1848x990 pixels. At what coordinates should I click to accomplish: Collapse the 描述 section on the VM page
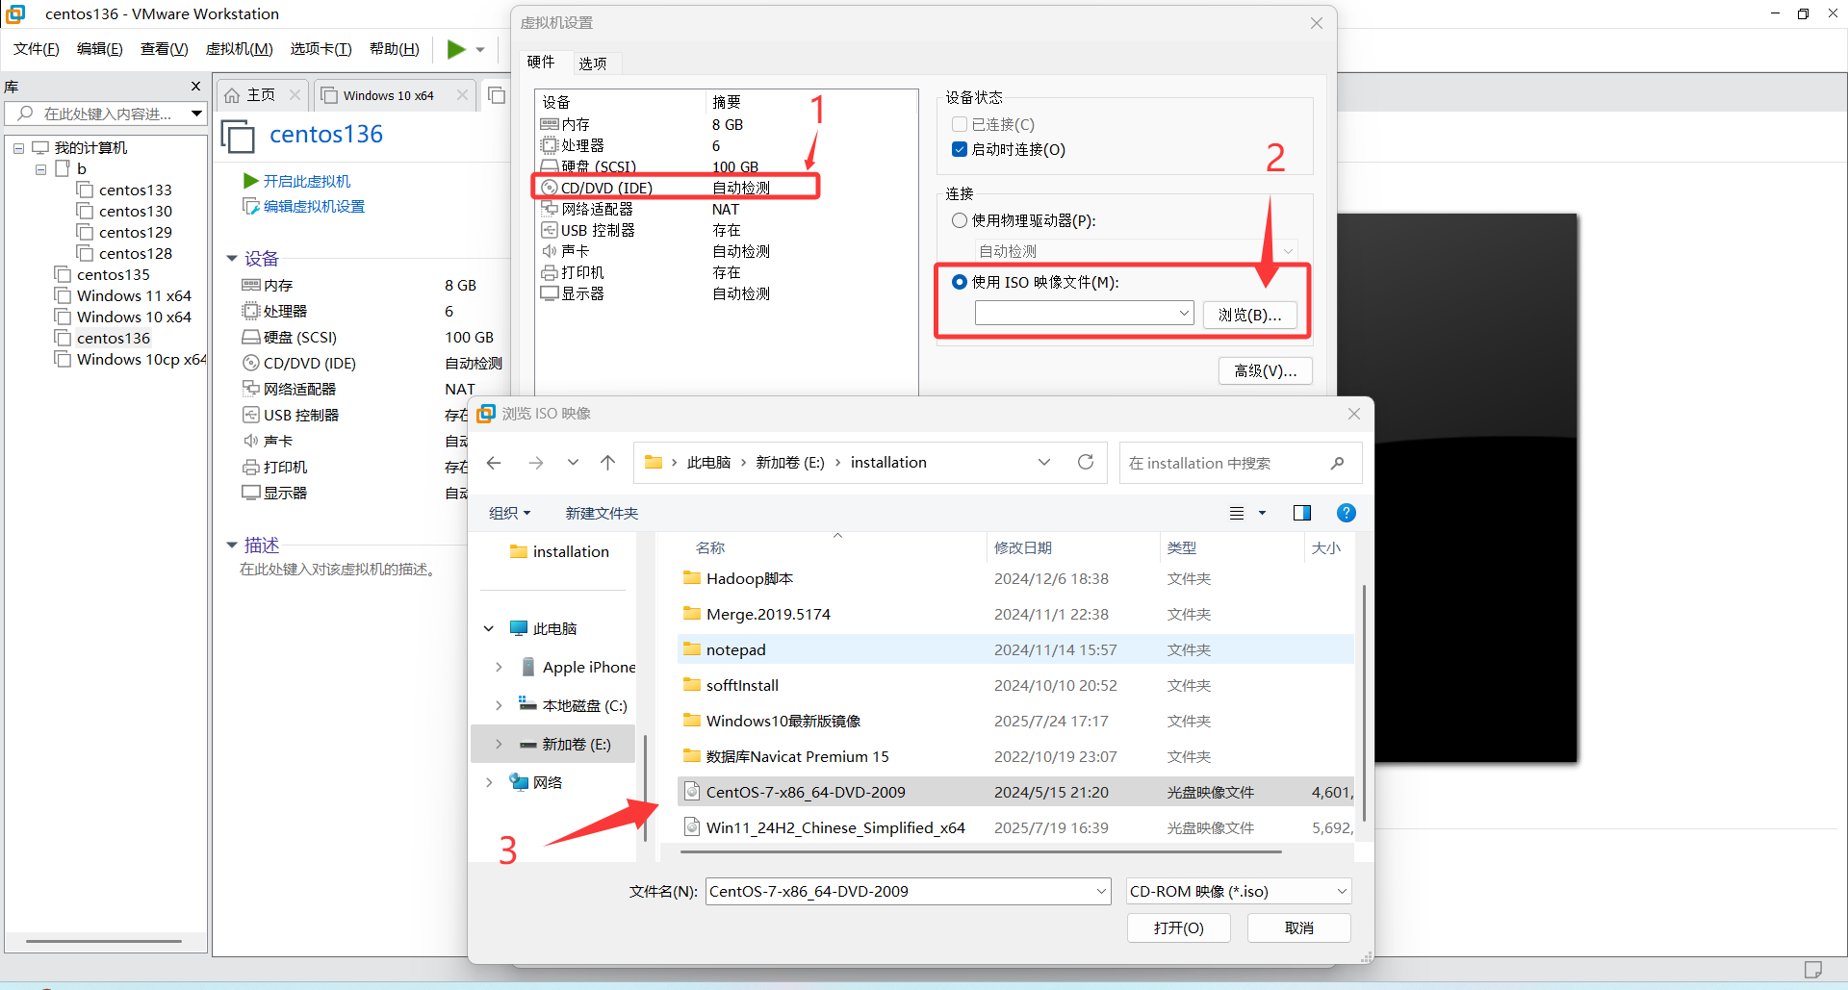point(232,546)
